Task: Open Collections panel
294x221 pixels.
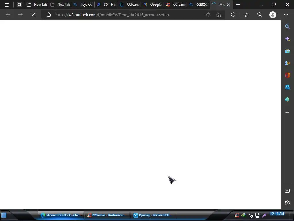Action: pyautogui.click(x=260, y=15)
